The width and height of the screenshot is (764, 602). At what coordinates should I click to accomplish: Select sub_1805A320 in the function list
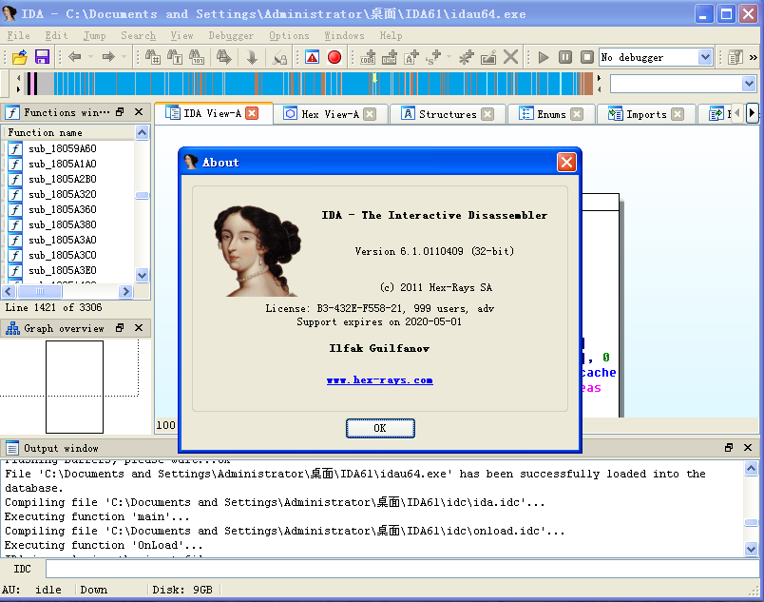point(62,194)
